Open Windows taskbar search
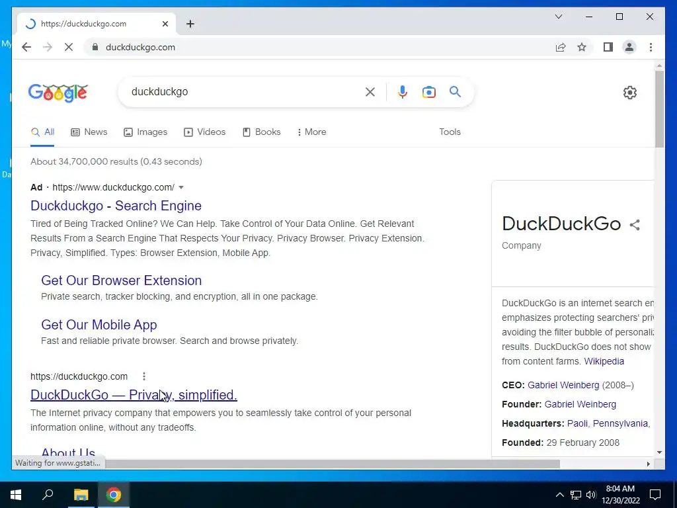677x508 pixels. (48, 495)
